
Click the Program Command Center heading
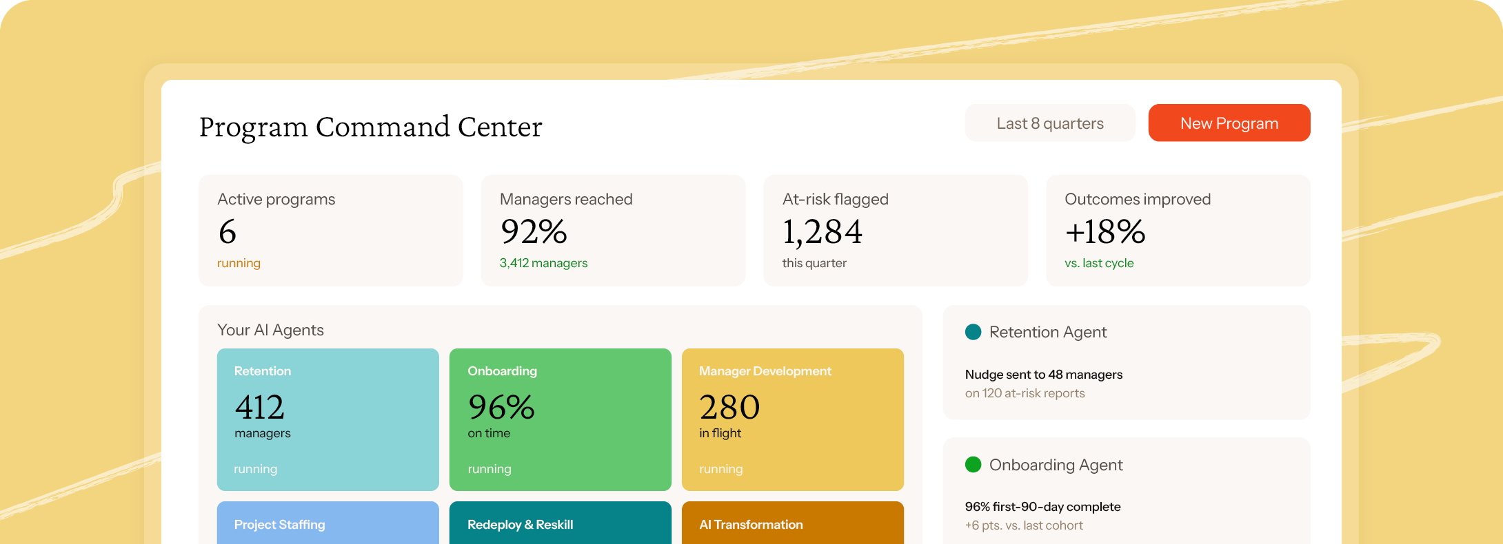tap(371, 127)
